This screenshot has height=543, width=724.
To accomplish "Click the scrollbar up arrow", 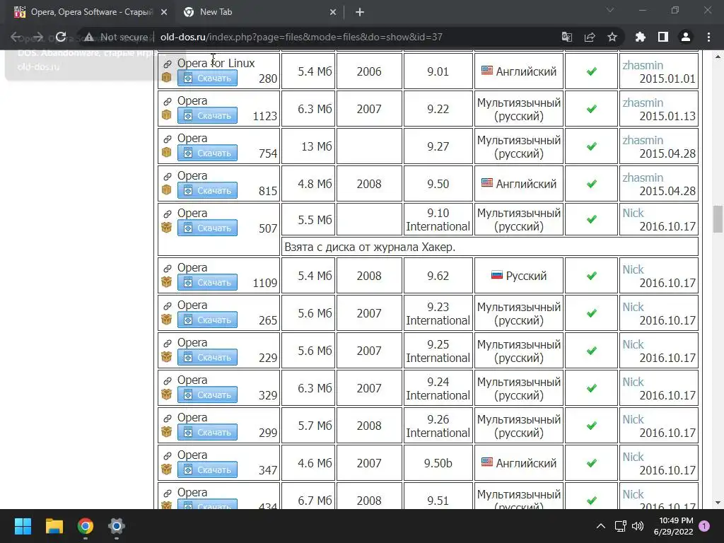I will point(718,57).
